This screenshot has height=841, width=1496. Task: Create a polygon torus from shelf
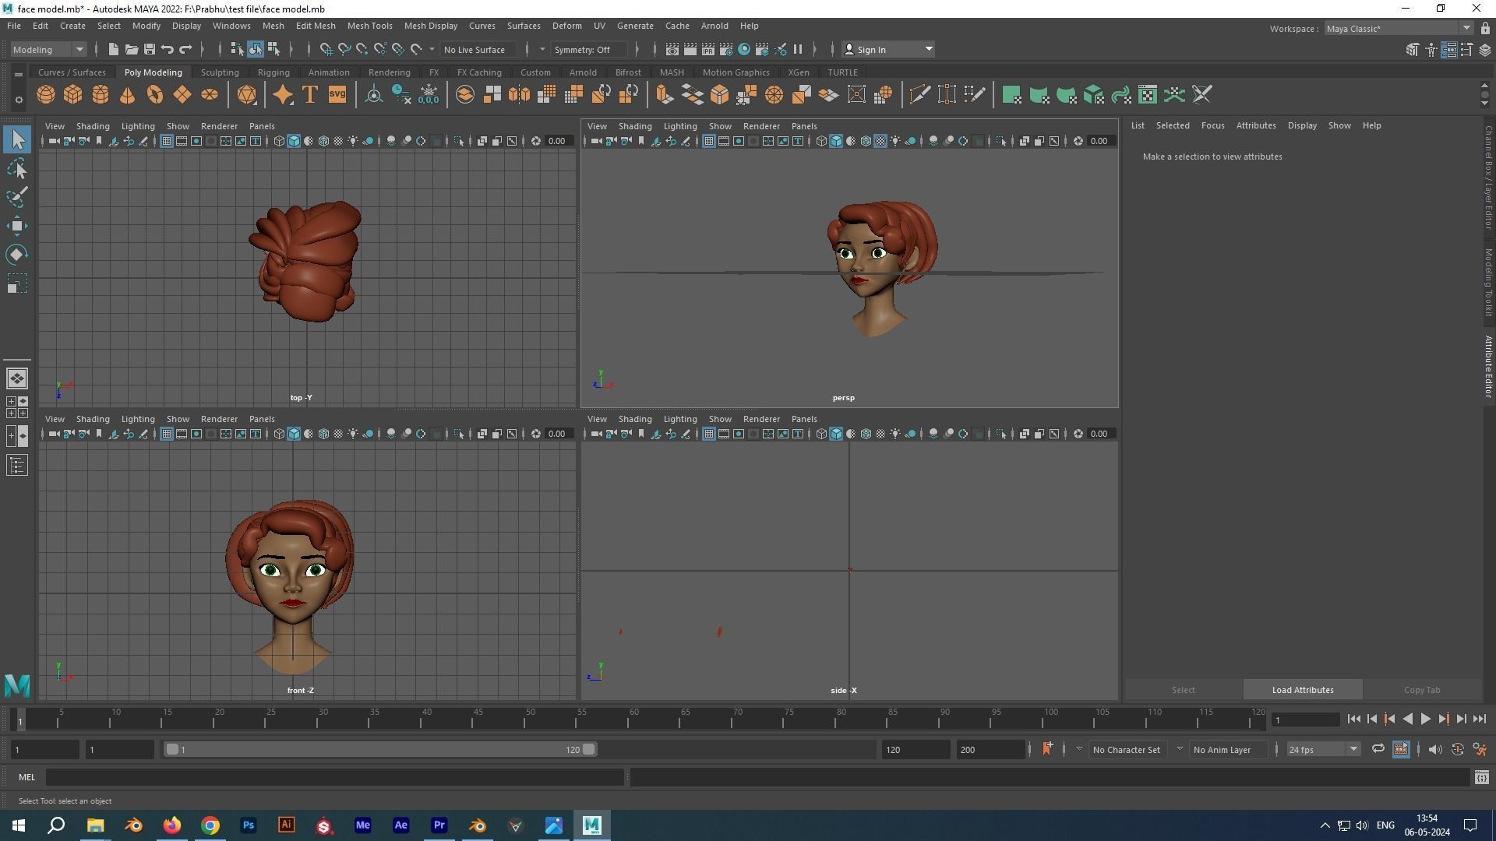click(x=154, y=95)
